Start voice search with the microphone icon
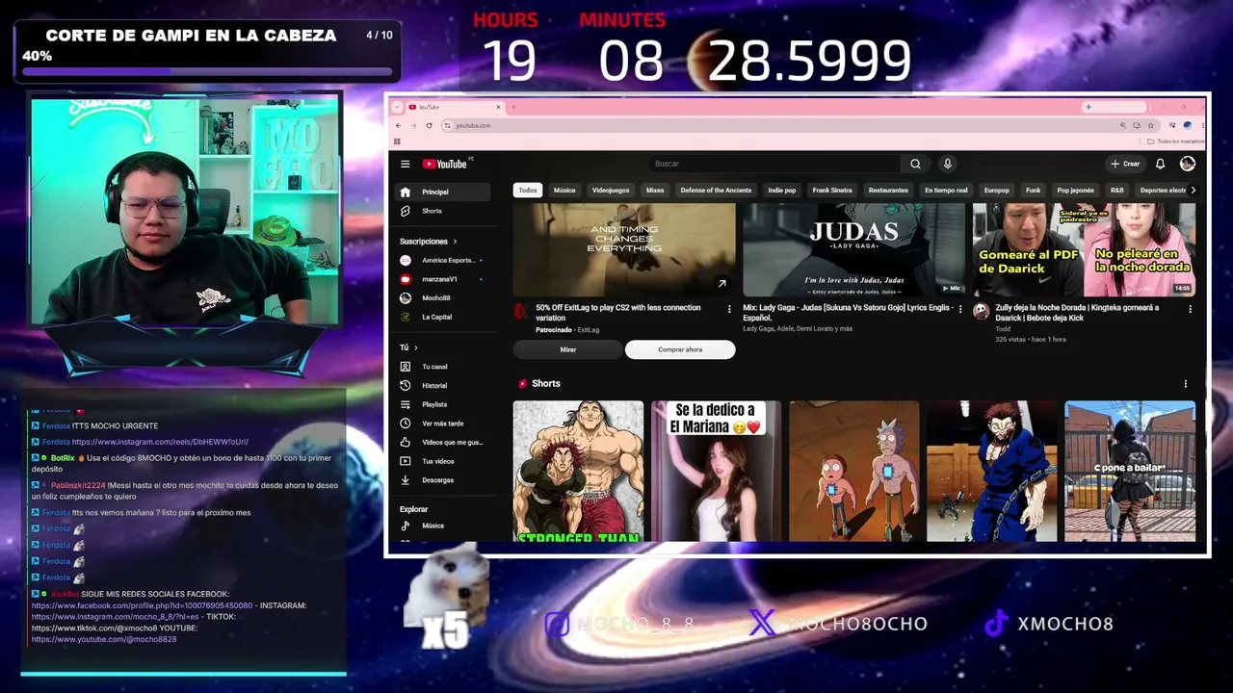Image resolution: width=1233 pixels, height=693 pixels. point(947,164)
